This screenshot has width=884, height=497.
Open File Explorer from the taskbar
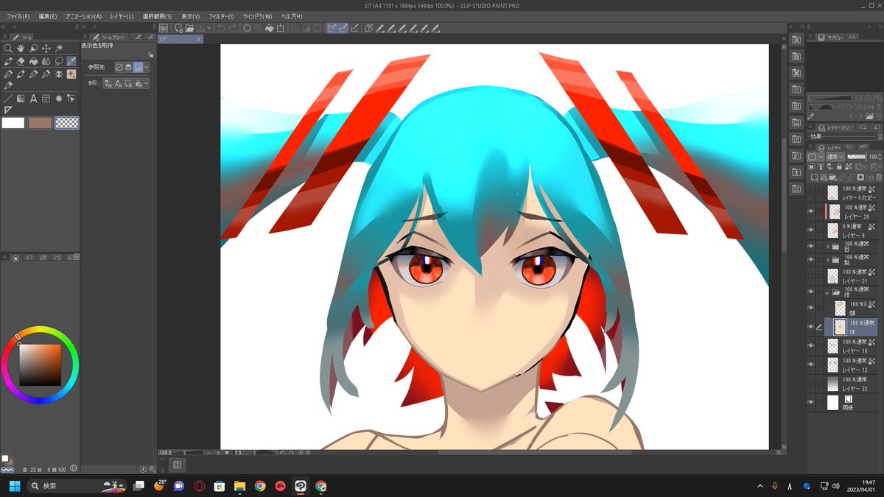pos(239,486)
